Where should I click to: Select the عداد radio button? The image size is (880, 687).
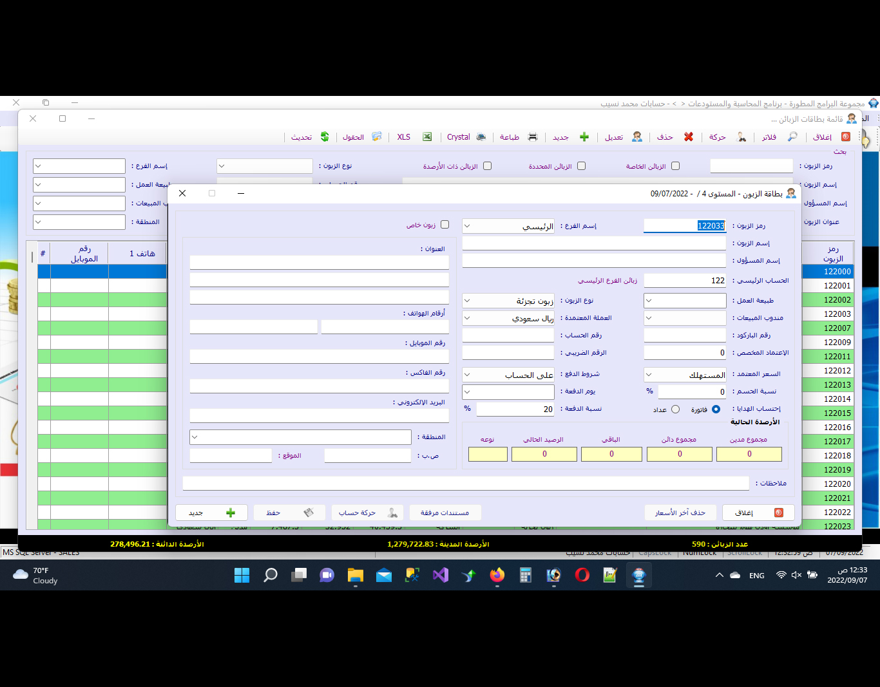pos(675,409)
